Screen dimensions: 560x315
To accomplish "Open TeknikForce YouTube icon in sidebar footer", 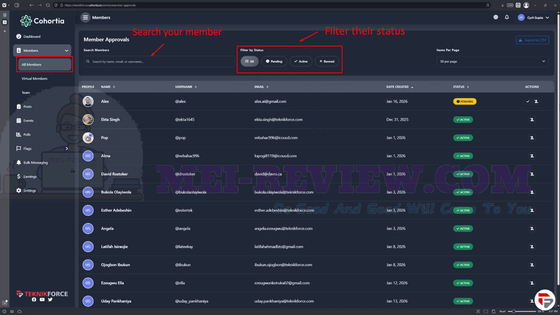I will click(x=42, y=300).
